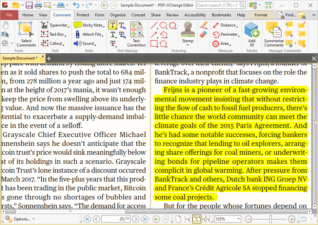Print the document with printer icon

[x=38, y=5]
